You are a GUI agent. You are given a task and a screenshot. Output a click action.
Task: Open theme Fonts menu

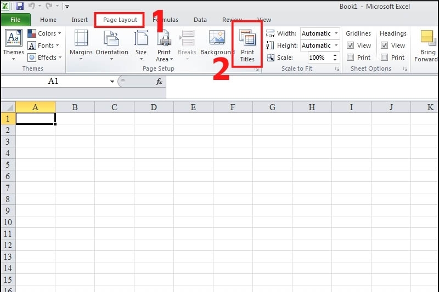43,45
